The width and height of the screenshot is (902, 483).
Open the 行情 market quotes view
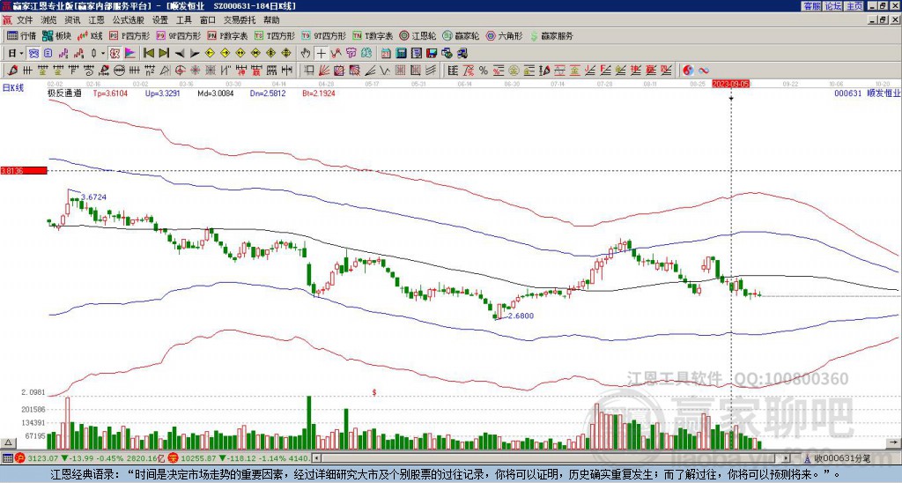pos(21,35)
